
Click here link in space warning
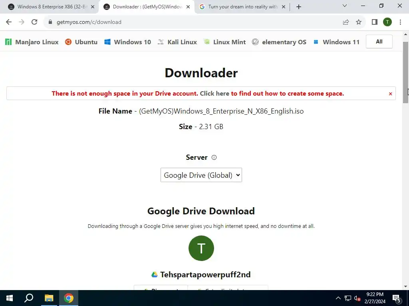pyautogui.click(x=214, y=93)
